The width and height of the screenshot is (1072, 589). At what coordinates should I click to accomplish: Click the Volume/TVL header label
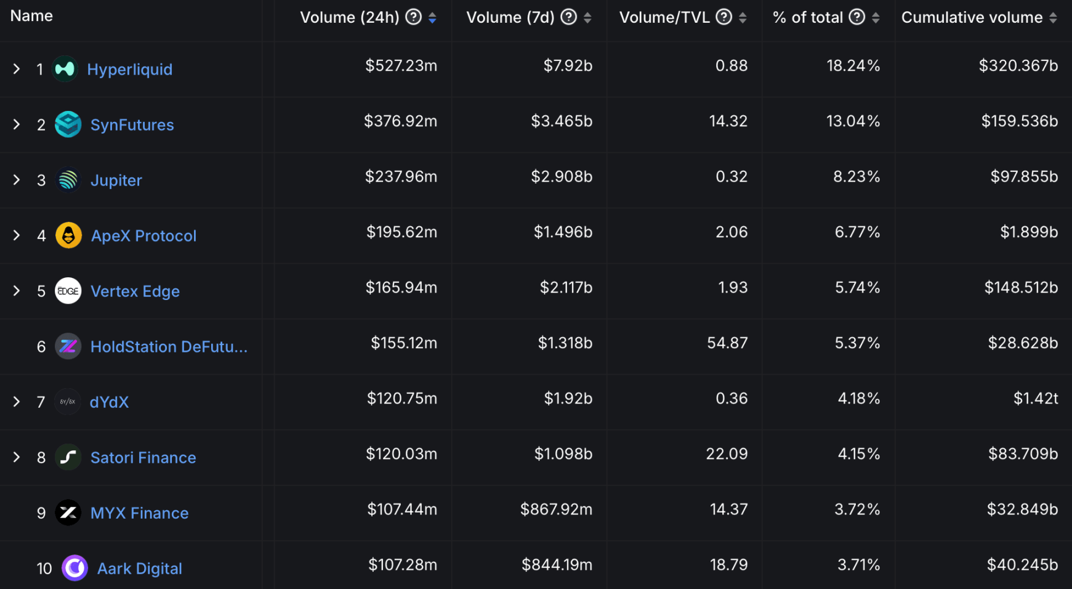coord(665,17)
